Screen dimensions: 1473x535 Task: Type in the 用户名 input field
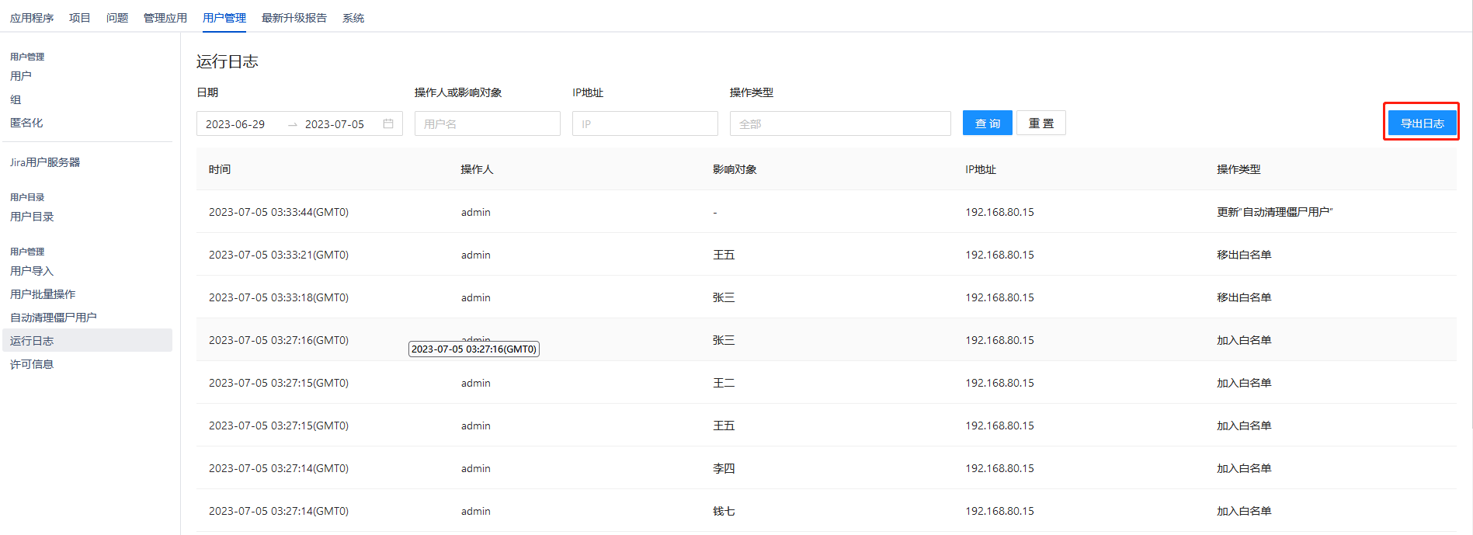pos(487,123)
